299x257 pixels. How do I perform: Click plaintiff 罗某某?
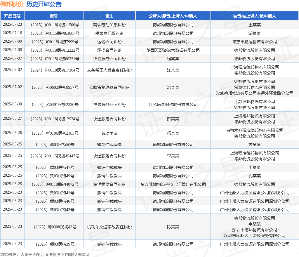point(173,119)
